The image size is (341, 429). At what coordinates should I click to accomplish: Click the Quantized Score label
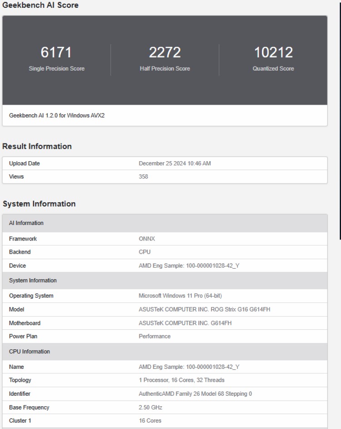pos(273,69)
